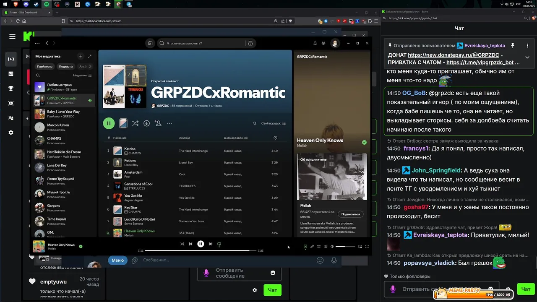Search inside the playlist tracks
The width and height of the screenshot is (537, 302).
point(254,123)
